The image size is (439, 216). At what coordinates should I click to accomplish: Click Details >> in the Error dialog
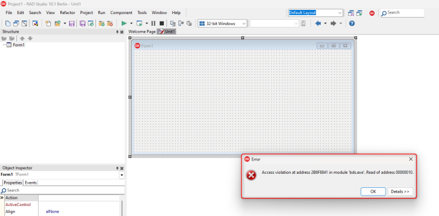[400, 191]
